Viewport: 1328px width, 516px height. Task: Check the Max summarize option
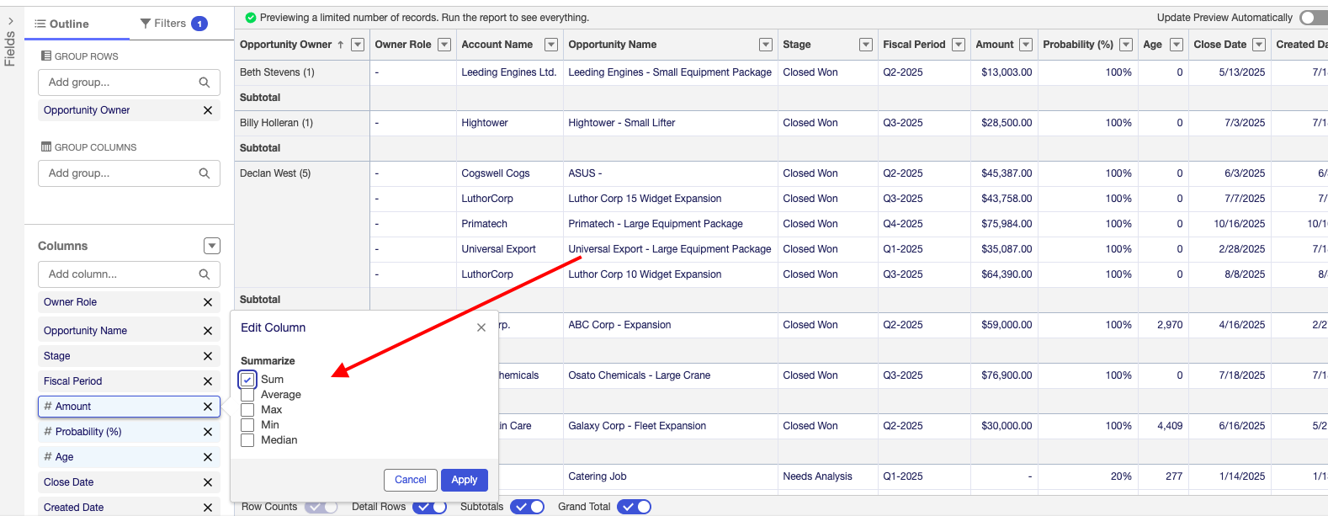coord(247,410)
